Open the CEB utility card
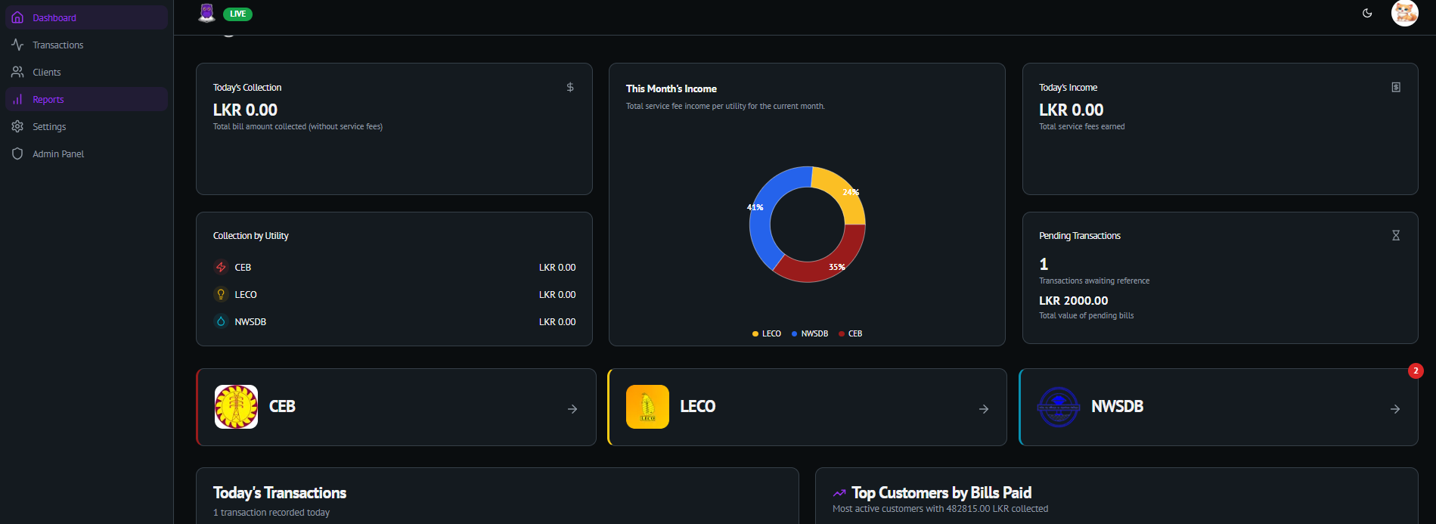 pyautogui.click(x=396, y=407)
